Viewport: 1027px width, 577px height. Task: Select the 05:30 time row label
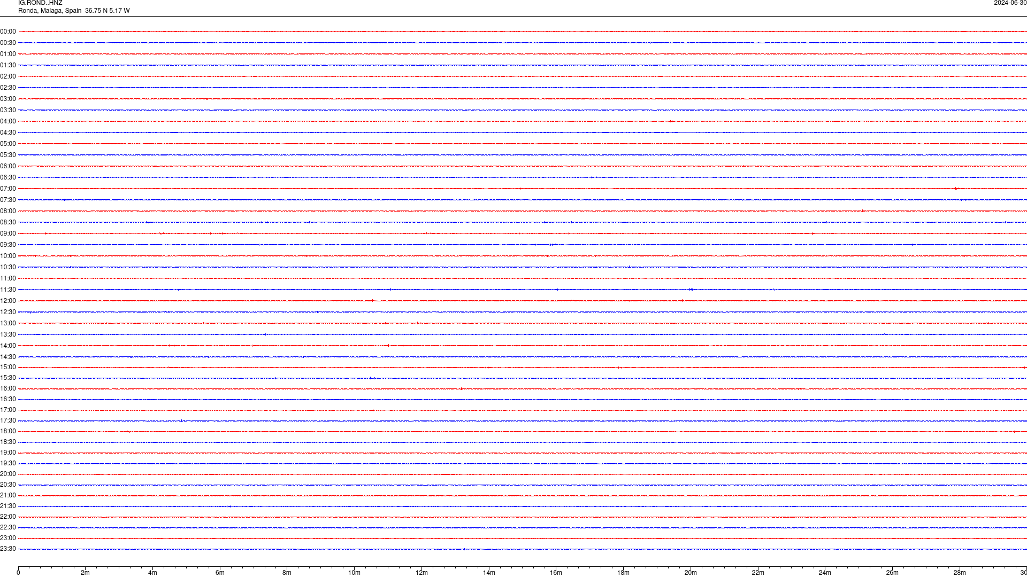click(x=8, y=155)
